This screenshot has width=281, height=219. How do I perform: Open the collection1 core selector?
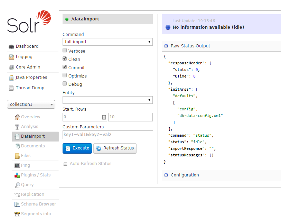[x=31, y=104]
